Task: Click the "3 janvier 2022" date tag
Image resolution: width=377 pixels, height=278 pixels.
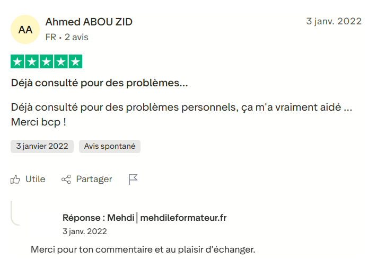Action: (42, 146)
